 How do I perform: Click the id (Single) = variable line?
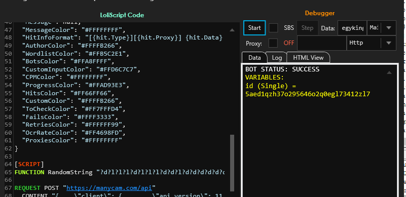270,86
